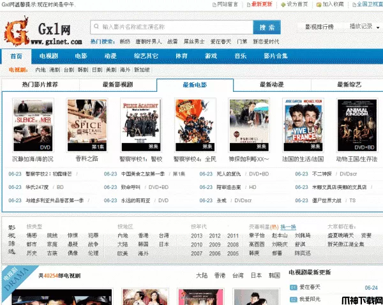Image resolution: width=383 pixels, height=305 pixels.
Task: Click the 2013 year filter link
Action: click(196, 235)
